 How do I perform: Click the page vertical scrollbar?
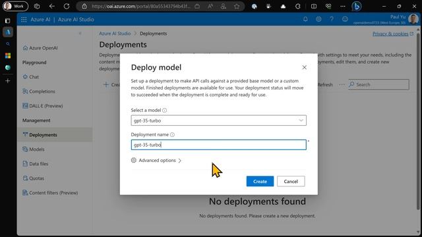point(418,121)
